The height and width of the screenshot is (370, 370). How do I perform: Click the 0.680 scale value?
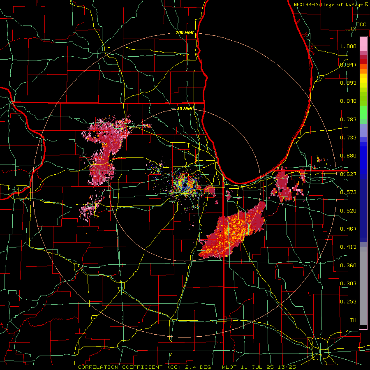tap(348, 156)
